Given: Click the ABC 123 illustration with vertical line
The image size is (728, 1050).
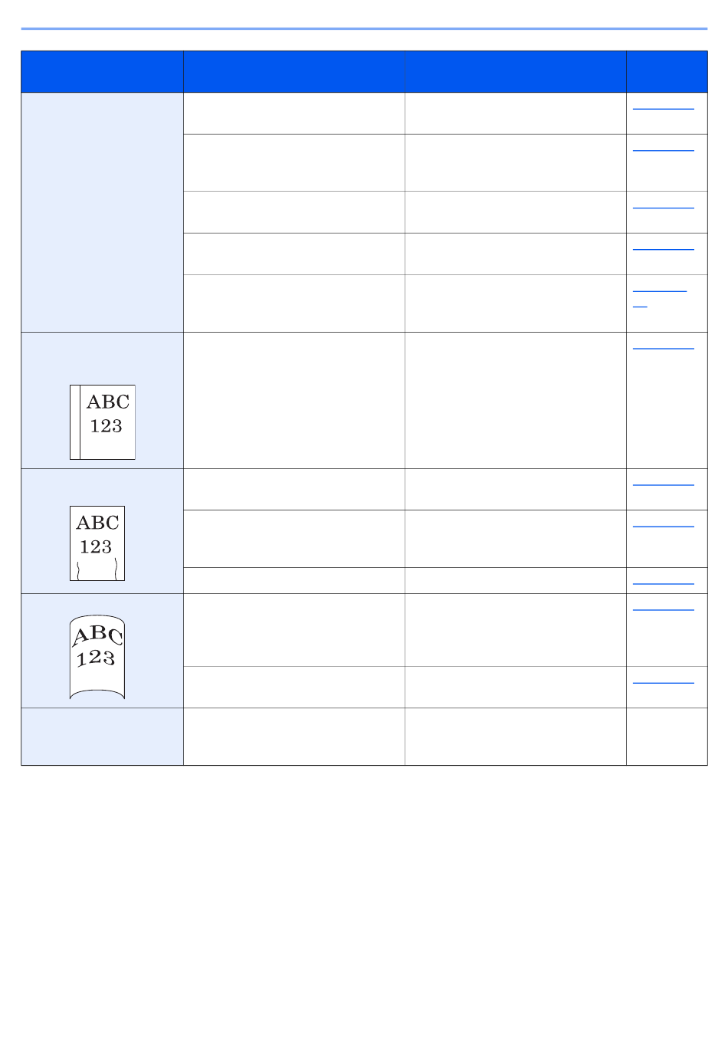Looking at the screenshot, I should click(x=102, y=422).
